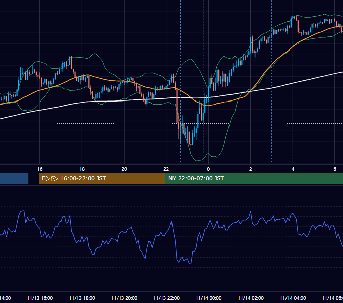Click the blue session band left of ロンドン

coord(14,178)
